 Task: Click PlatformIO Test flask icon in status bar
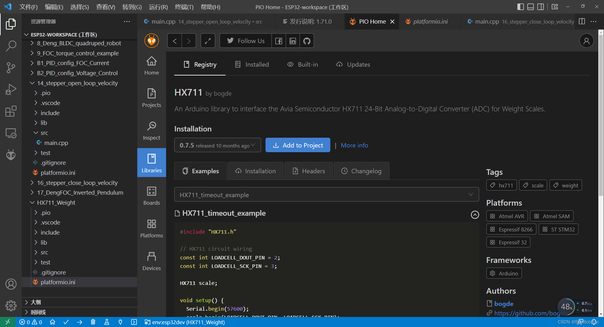tap(107, 322)
